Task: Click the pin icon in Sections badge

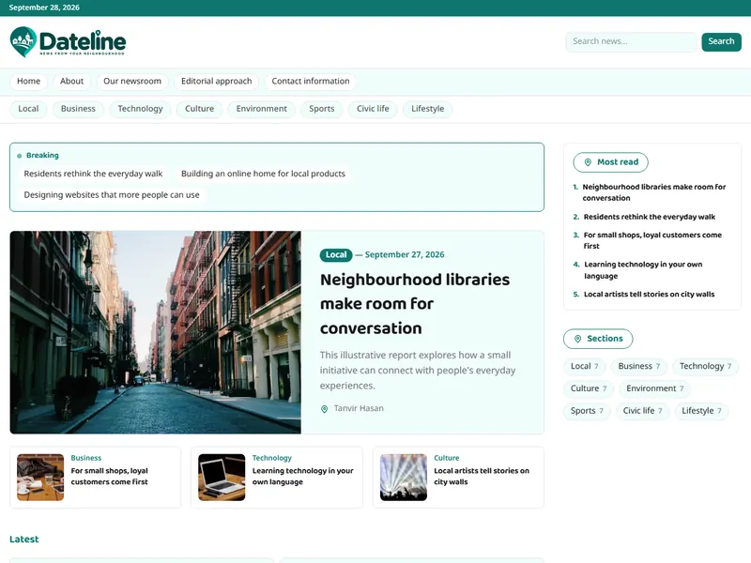Action: [577, 339]
